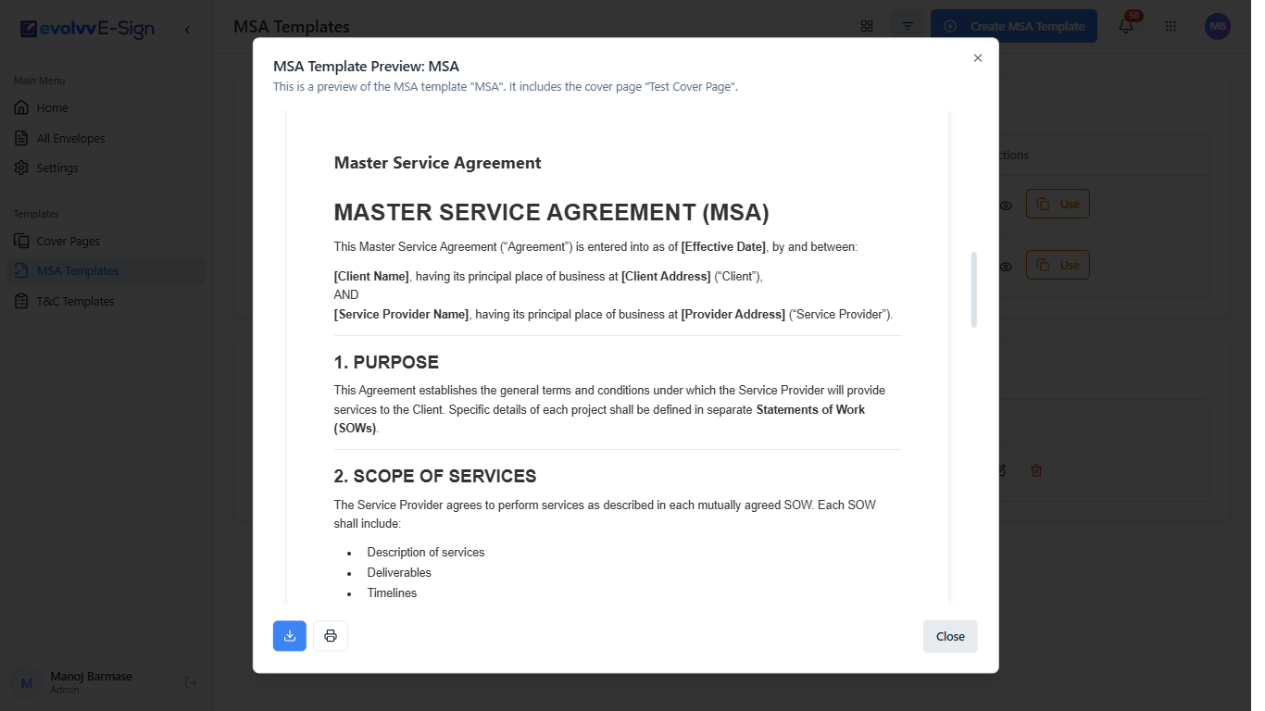Screen dimensions: 1265x711
Task: Click the '[Provider Address]' placeholder
Action: (733, 314)
